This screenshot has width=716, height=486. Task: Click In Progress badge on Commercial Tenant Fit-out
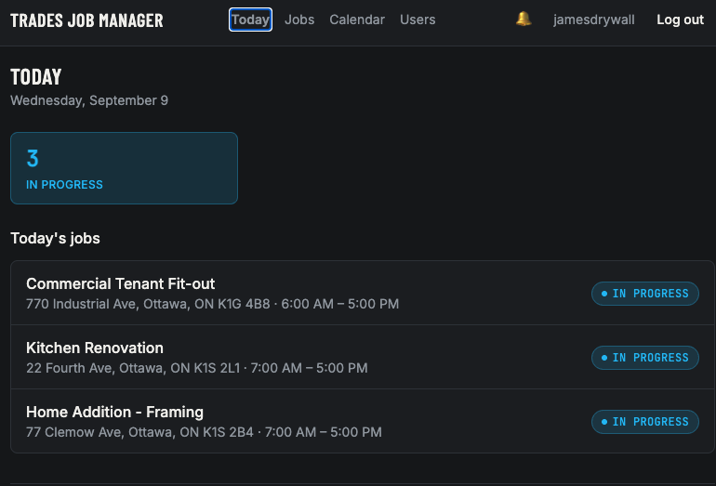644,294
